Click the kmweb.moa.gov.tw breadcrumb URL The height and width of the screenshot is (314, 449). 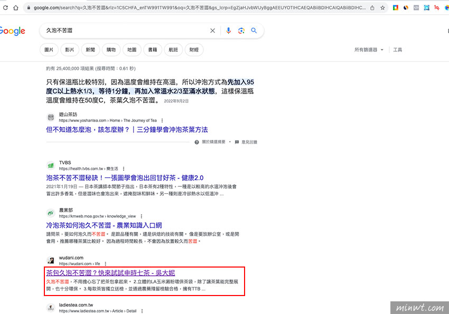tap(97, 216)
